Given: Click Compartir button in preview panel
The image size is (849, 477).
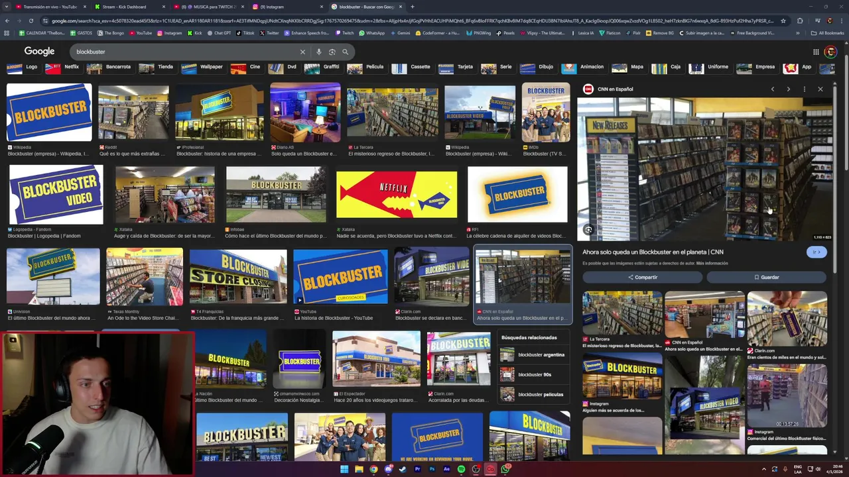Looking at the screenshot, I should (643, 278).
